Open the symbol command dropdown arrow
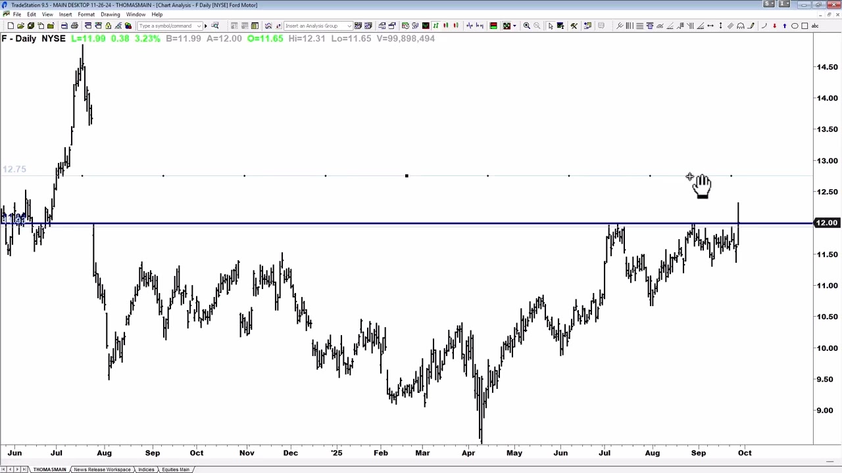This screenshot has height=473, width=842. pyautogui.click(x=199, y=26)
